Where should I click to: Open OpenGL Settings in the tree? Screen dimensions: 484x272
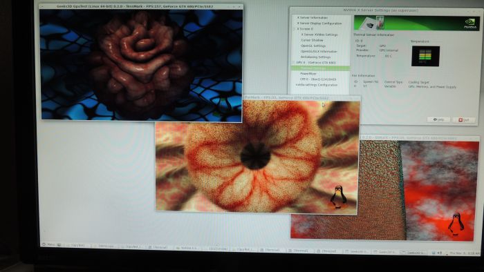point(313,46)
